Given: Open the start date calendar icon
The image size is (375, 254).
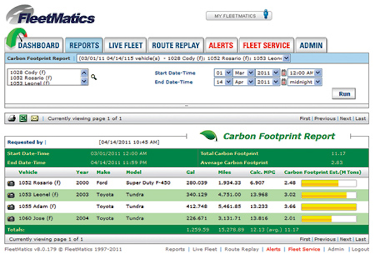Looking at the screenshot, I should tap(284, 73).
